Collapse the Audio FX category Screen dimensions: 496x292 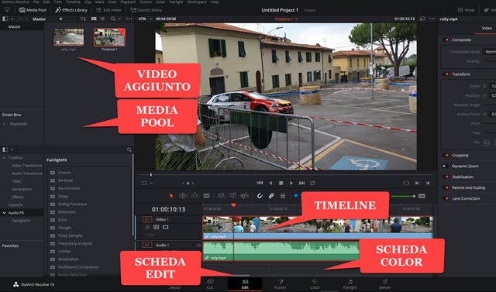point(4,213)
